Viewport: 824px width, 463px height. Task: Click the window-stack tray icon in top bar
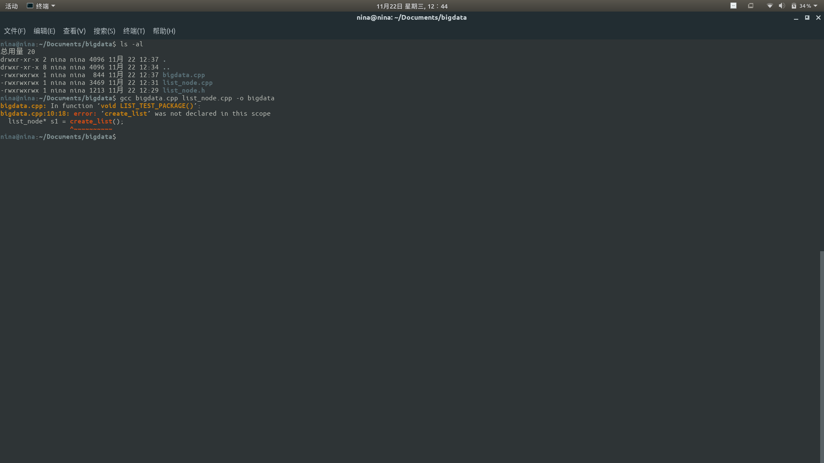(x=751, y=6)
